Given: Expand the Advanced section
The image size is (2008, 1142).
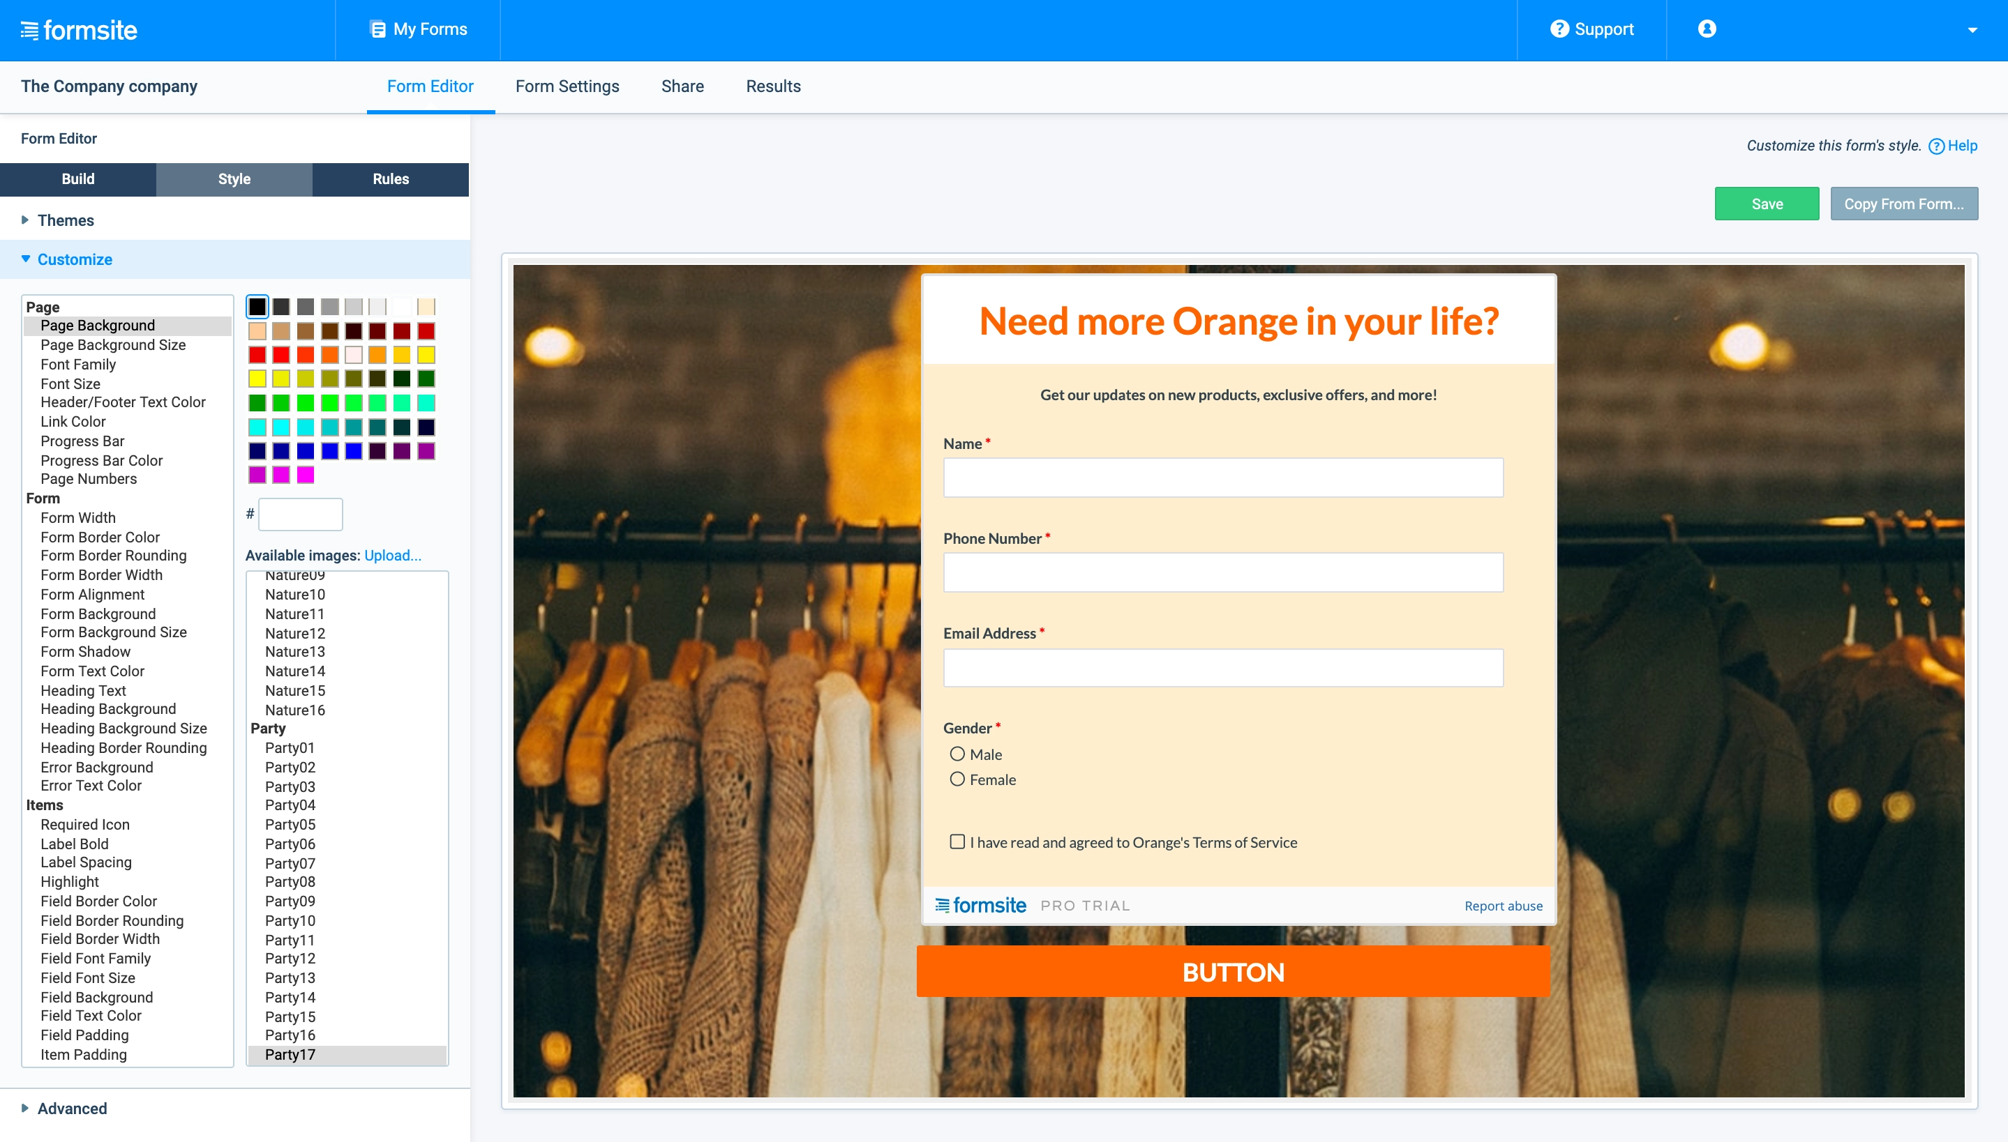Looking at the screenshot, I should [72, 1109].
